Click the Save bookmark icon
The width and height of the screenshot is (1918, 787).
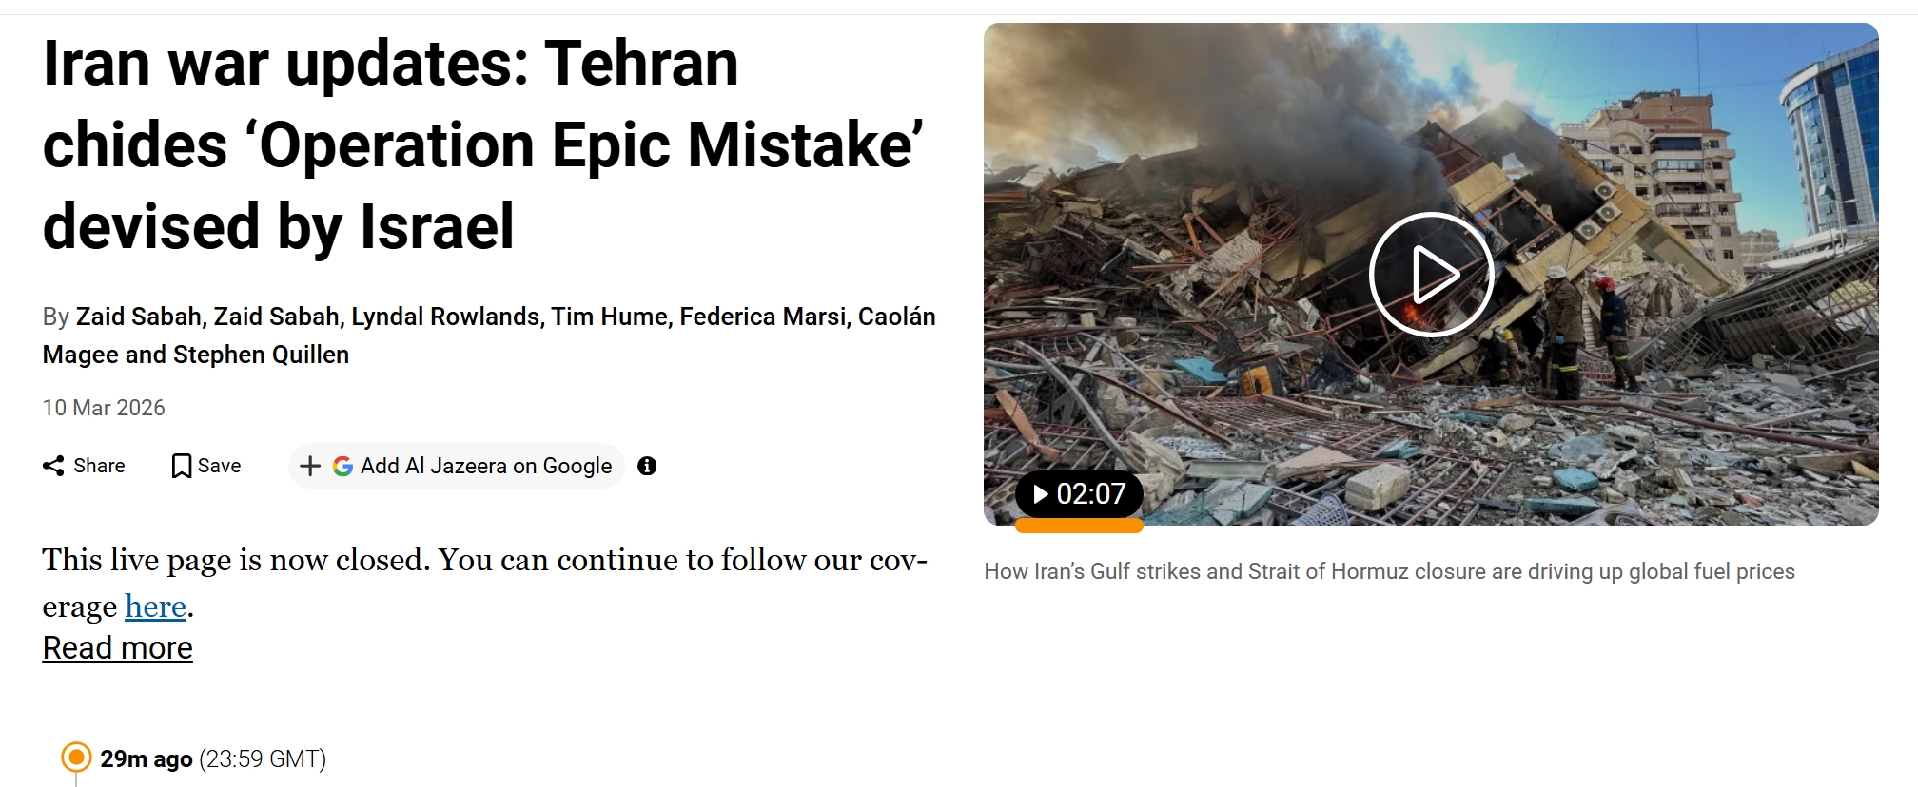(x=181, y=466)
